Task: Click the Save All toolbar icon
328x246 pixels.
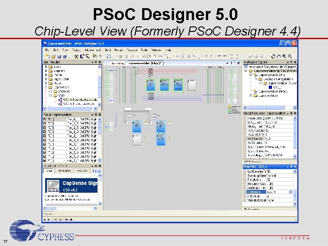Action: click(65, 56)
